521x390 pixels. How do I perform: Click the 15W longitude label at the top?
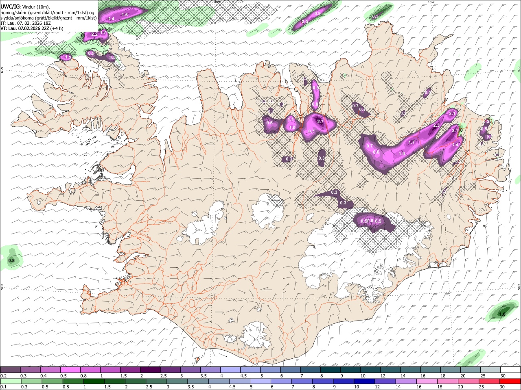pyautogui.click(x=431, y=2)
